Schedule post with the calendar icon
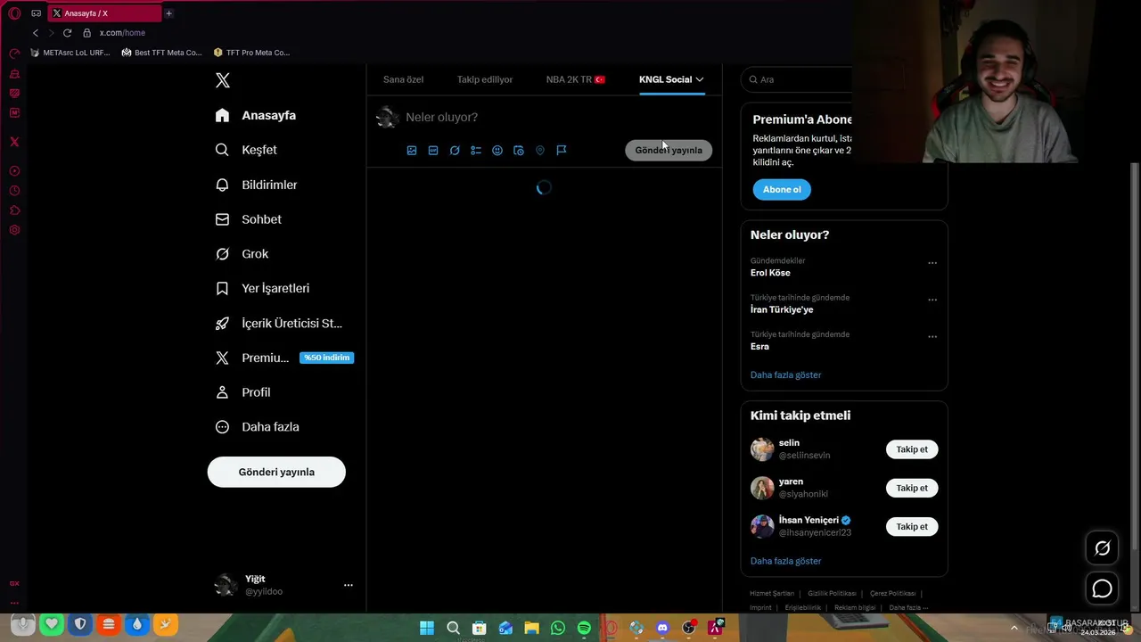This screenshot has height=642, width=1141. pyautogui.click(x=519, y=151)
